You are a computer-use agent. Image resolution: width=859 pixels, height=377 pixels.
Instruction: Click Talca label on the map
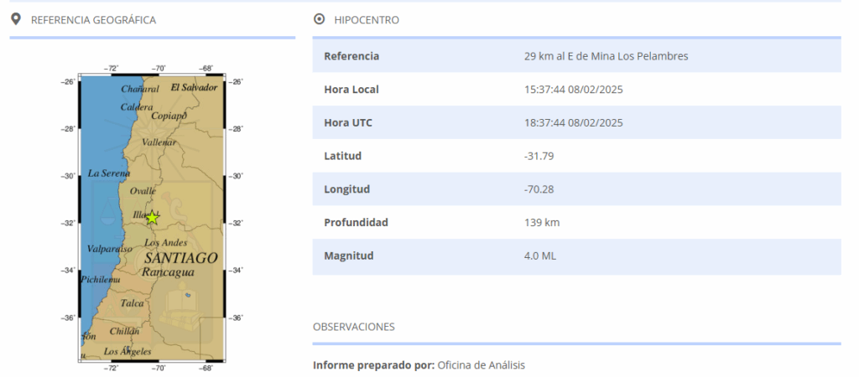[x=132, y=303]
